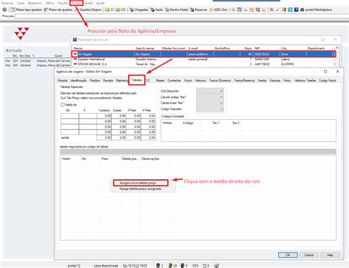Switch to the Facturas tab

[x=275, y=80]
